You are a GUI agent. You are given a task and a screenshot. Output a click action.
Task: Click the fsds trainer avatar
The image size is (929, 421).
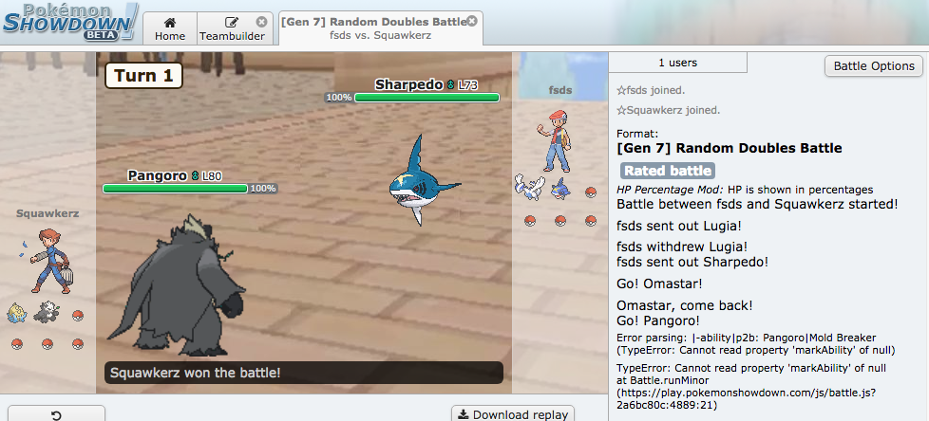pos(554,140)
